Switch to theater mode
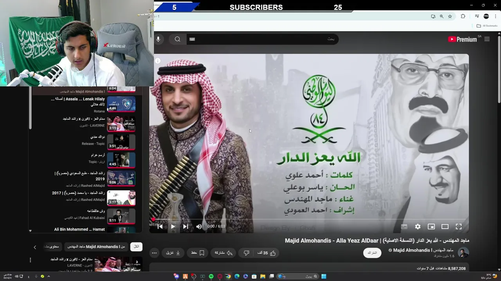The width and height of the screenshot is (501, 281). 445,226
